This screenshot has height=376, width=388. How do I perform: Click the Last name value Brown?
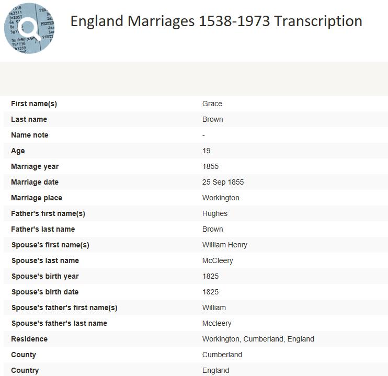pyautogui.click(x=213, y=119)
